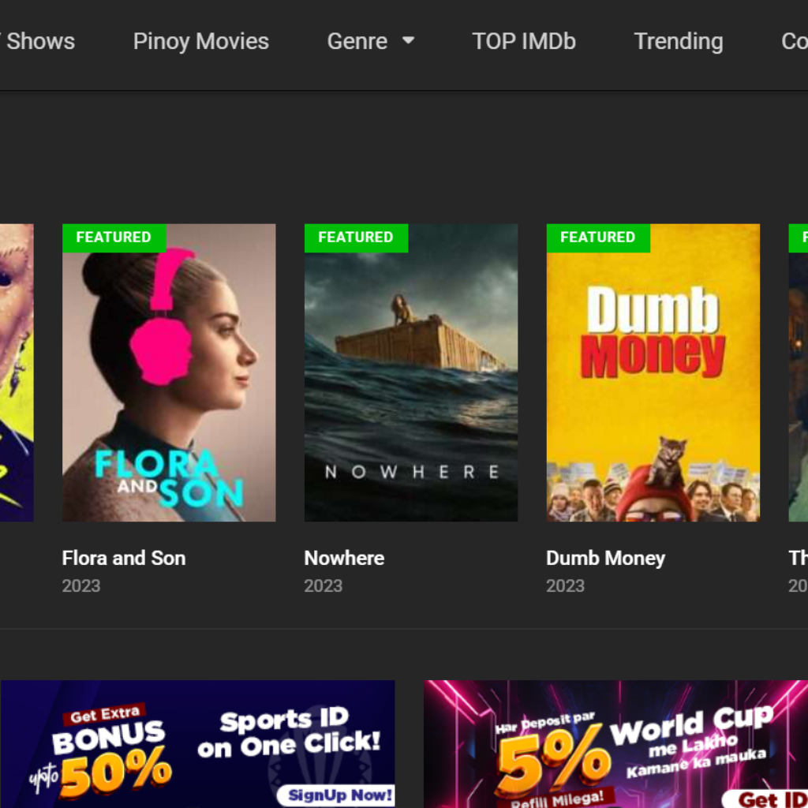Click FEATURED badge on Flora and Son
Viewport: 808px width, 808px height.
coord(114,238)
